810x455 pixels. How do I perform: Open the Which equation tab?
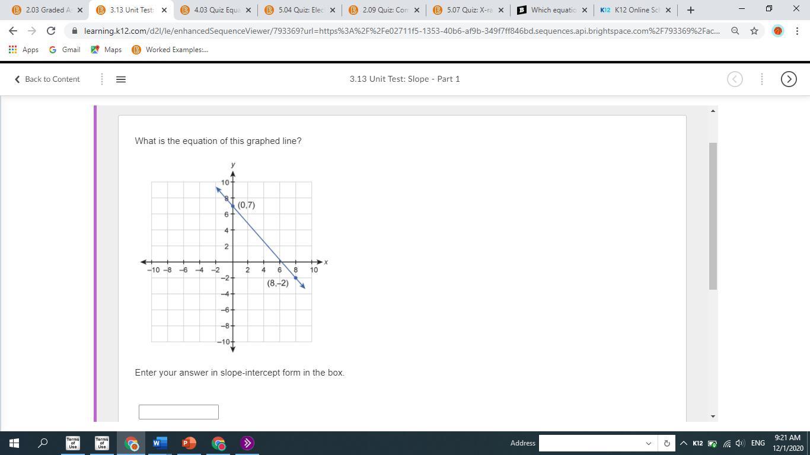(x=554, y=10)
